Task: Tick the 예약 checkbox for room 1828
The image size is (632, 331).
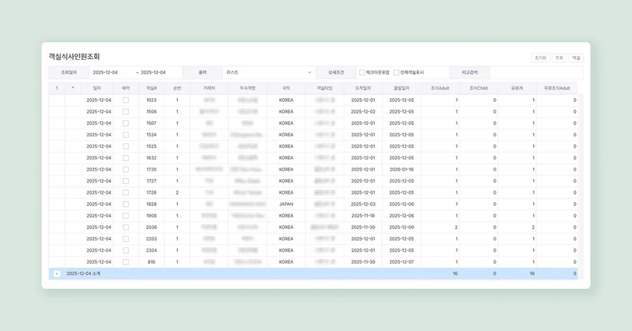Action: pyautogui.click(x=126, y=204)
